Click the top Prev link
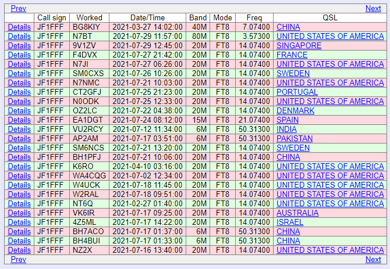Viewport: 390px width, 269px height. point(19,9)
